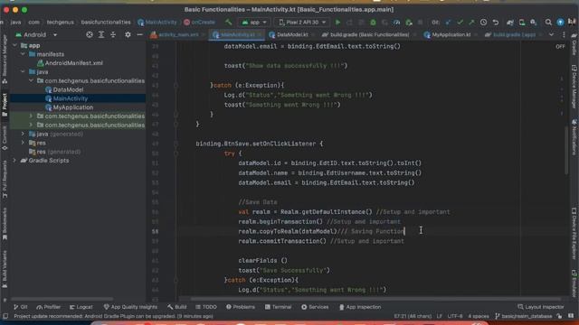Open the app run configuration dropdown
This screenshot has width=579, height=325.
coord(254,23)
